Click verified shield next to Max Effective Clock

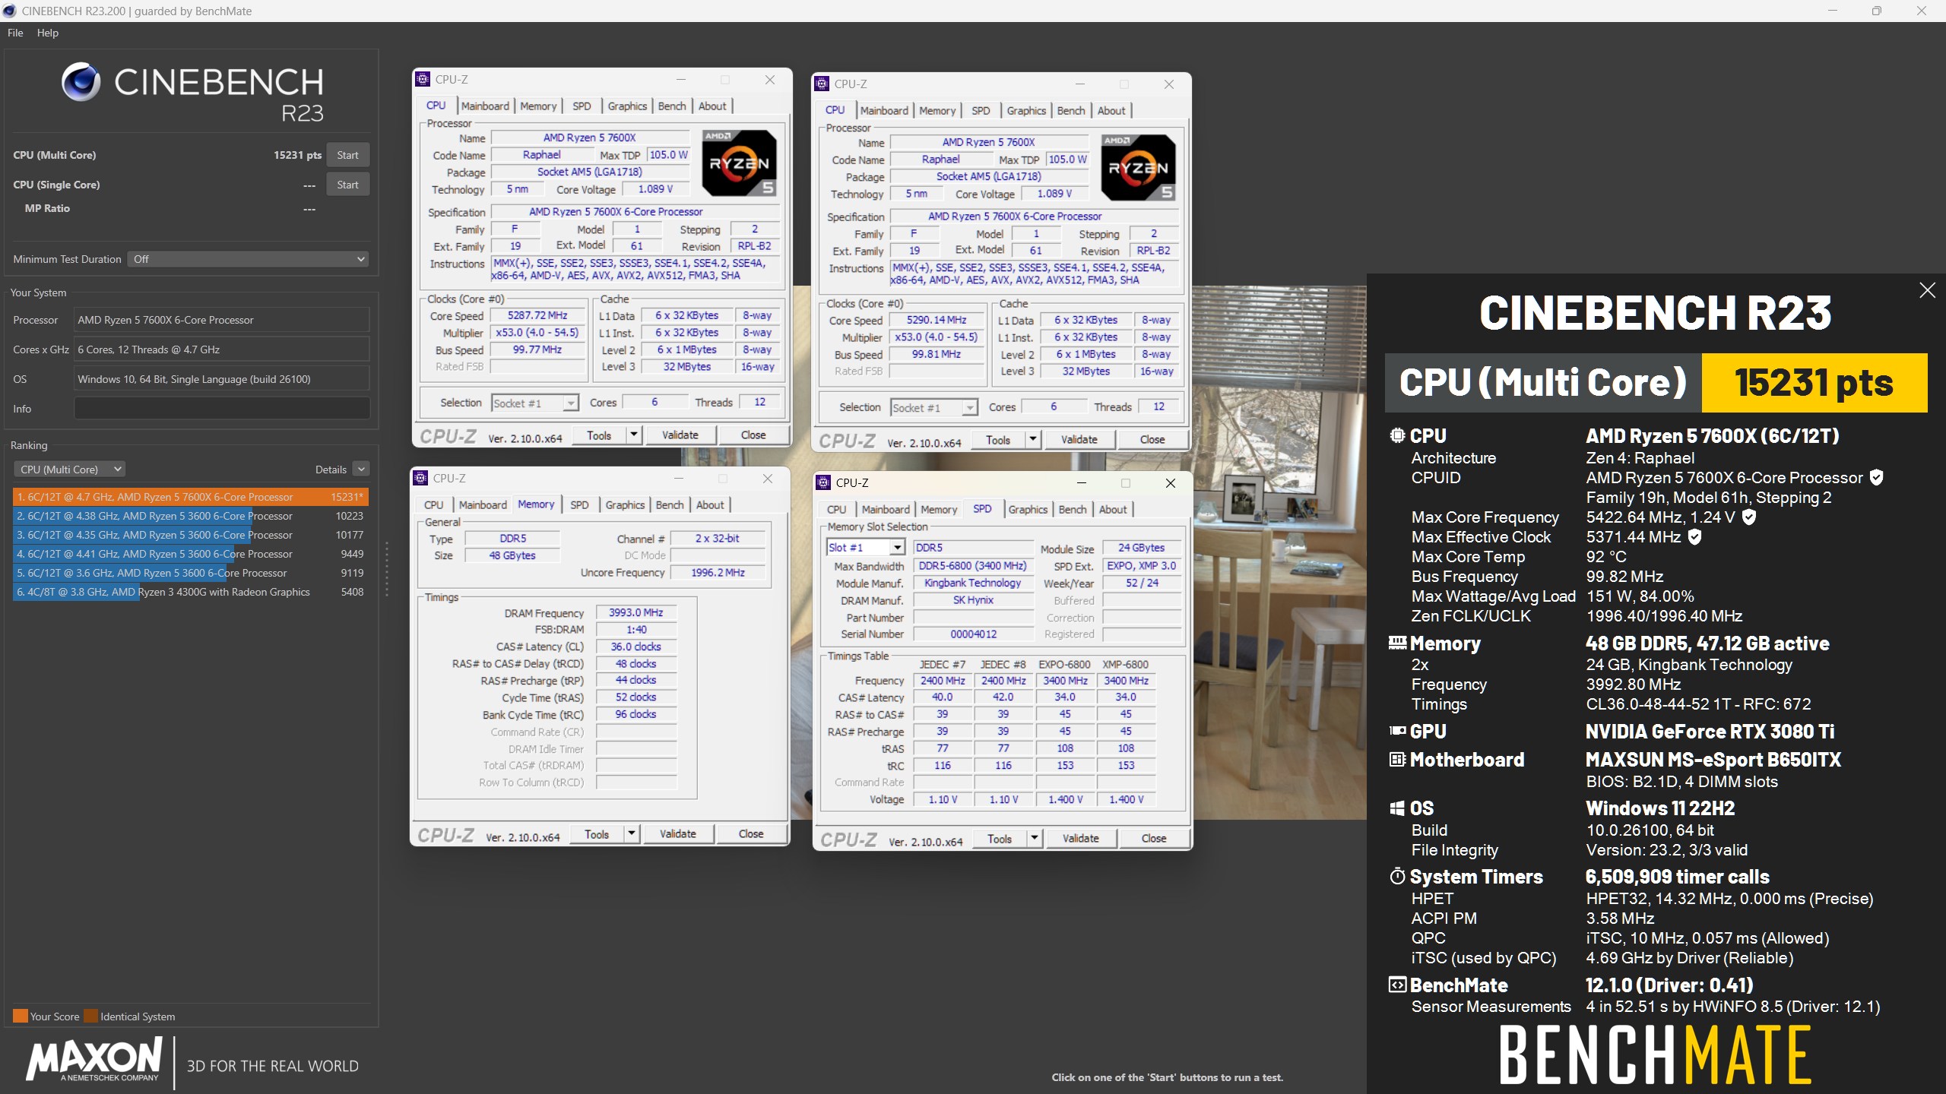click(x=1694, y=536)
